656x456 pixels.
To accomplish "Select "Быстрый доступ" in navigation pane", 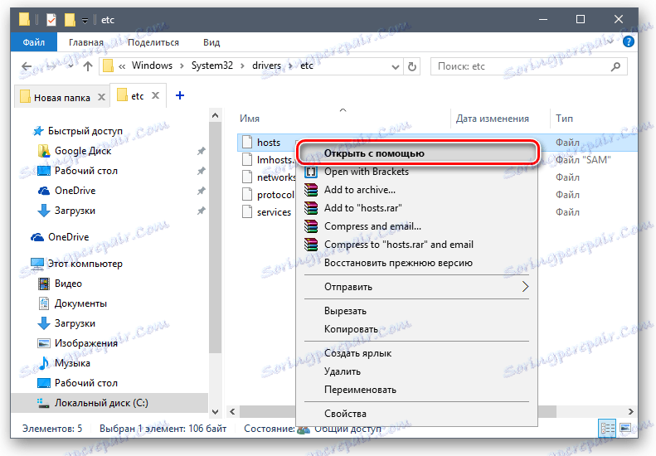I will pyautogui.click(x=85, y=131).
